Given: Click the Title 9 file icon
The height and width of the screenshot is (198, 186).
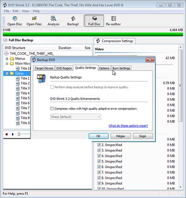Looking at the screenshot, I should [18, 118].
